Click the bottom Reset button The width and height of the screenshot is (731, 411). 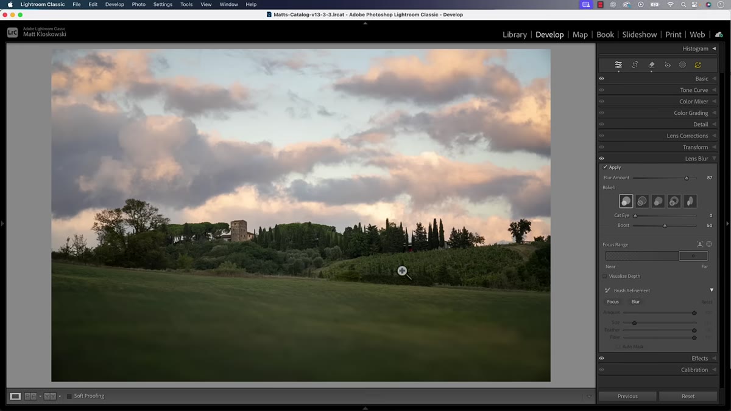688,396
